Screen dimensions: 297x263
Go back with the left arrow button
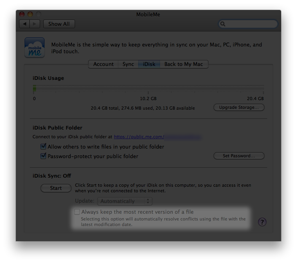tap(25, 24)
